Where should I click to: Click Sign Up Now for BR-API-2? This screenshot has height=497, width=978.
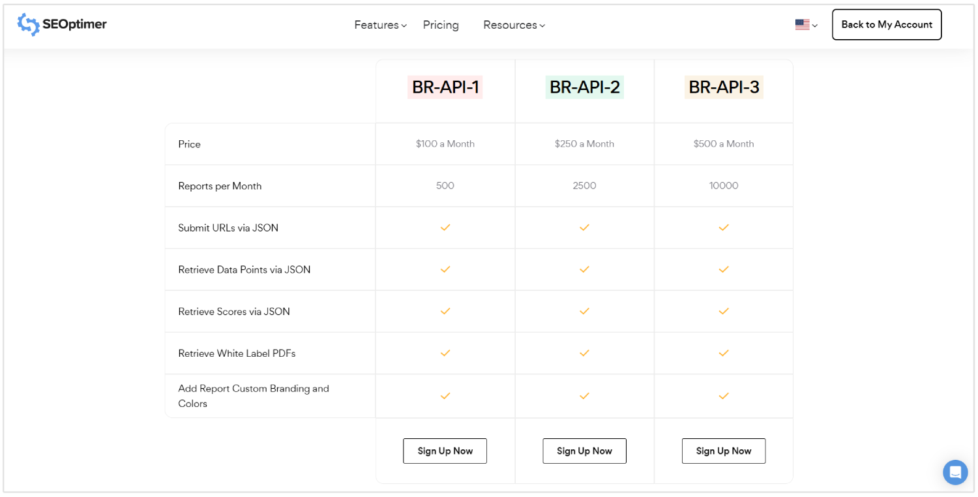click(584, 451)
